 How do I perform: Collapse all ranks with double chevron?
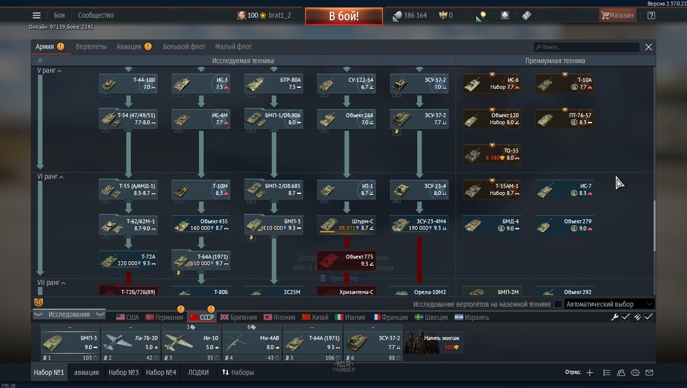coord(40,61)
